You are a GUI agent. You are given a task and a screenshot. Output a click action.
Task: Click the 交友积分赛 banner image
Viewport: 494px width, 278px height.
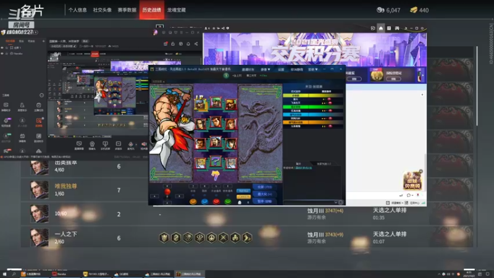pos(315,50)
